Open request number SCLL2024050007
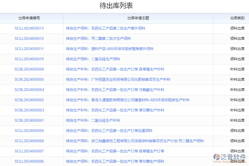This screenshot has width=249, height=166. click(29, 151)
